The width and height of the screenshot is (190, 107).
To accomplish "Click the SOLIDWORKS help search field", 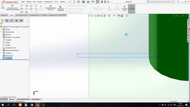I will click(160, 2).
